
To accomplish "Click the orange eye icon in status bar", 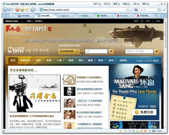I will click(145, 131).
